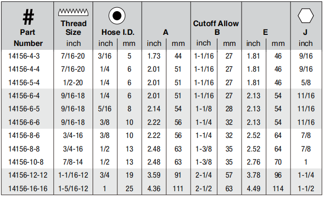Click the hash symbol Part Number icon
The height and width of the screenshot is (197, 324).
(28, 17)
